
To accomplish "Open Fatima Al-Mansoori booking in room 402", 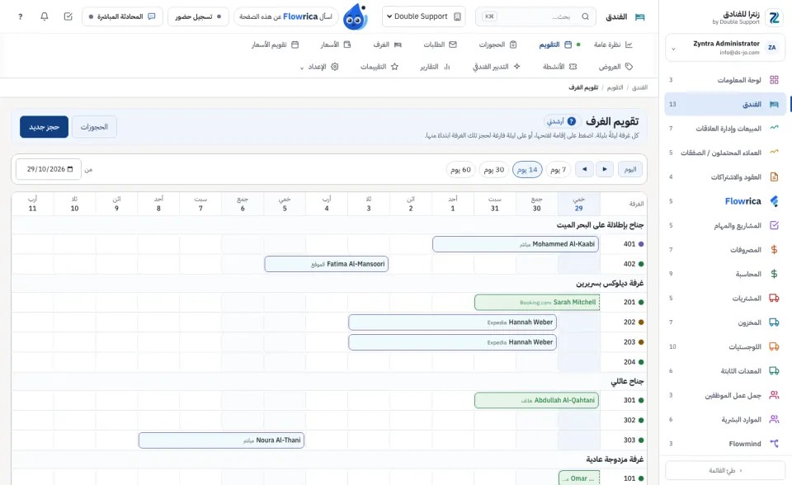I will [x=327, y=264].
